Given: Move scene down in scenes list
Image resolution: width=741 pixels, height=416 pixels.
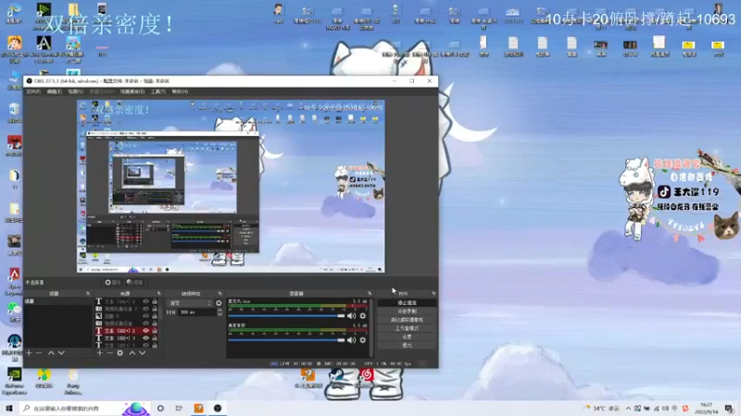Looking at the screenshot, I should 61,353.
